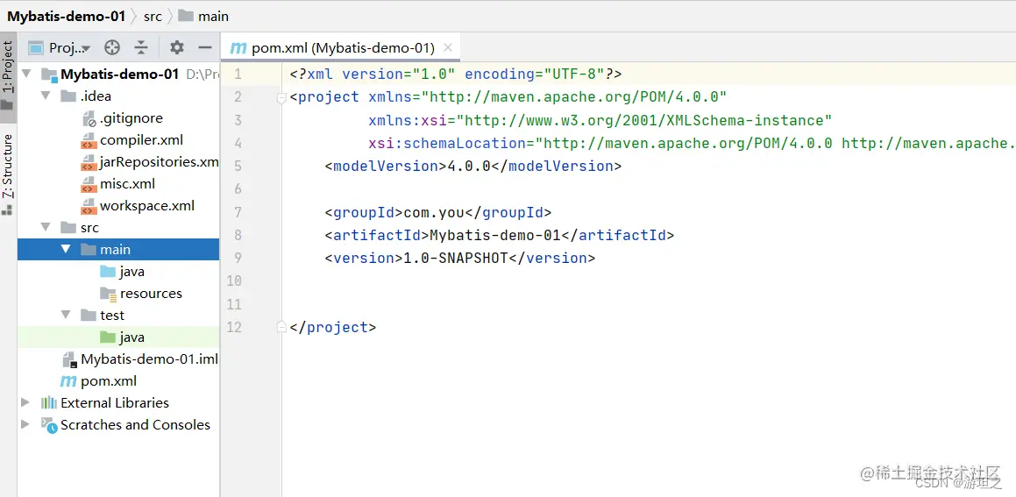Image resolution: width=1016 pixels, height=497 pixels.
Task: Select Scratches and Consoles node
Action: pyautogui.click(x=119, y=424)
